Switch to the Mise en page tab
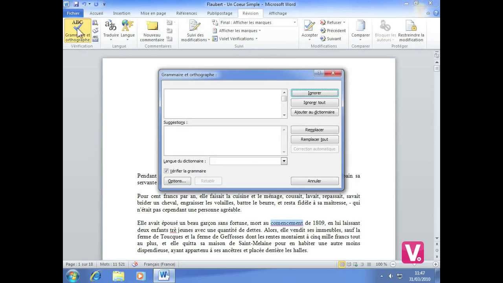The image size is (503, 283). (153, 13)
